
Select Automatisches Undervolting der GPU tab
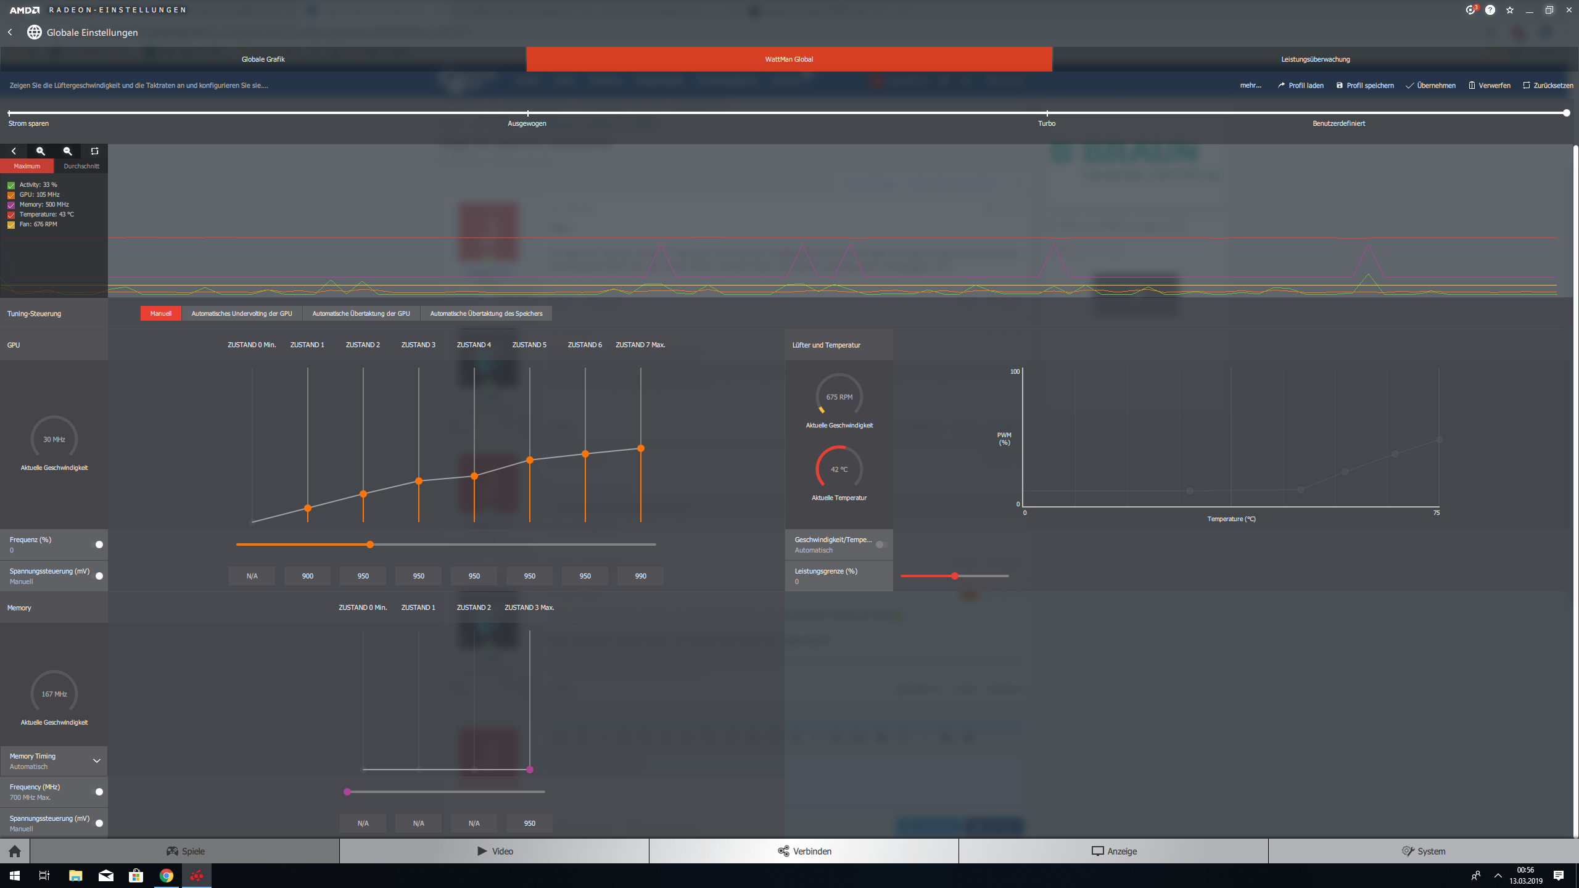click(x=242, y=313)
